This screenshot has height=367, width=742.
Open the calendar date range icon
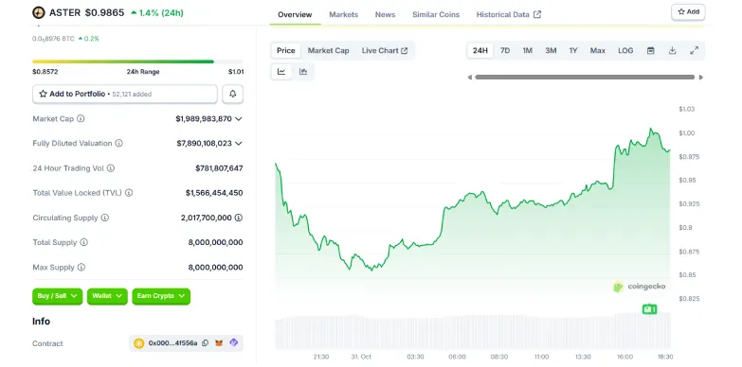click(651, 50)
